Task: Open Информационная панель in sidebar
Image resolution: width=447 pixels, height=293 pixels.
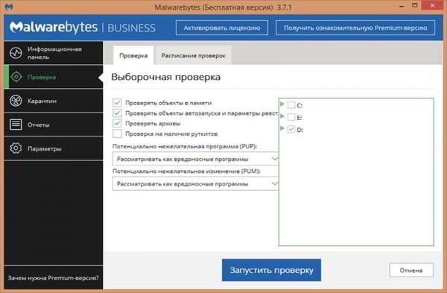Action: click(x=54, y=53)
